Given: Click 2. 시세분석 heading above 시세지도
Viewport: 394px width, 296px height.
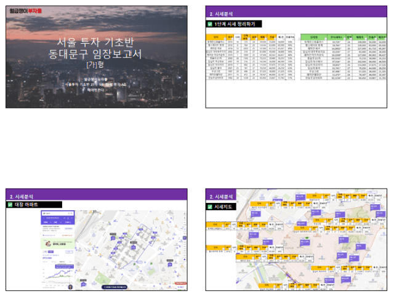Looking at the screenshot, I should (x=221, y=197).
